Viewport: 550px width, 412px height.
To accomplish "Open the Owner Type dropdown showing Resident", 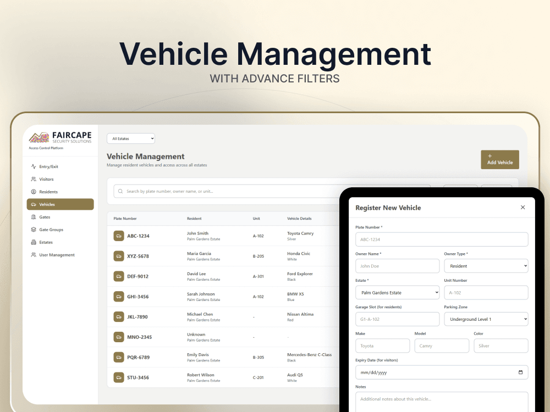I will (x=486, y=266).
